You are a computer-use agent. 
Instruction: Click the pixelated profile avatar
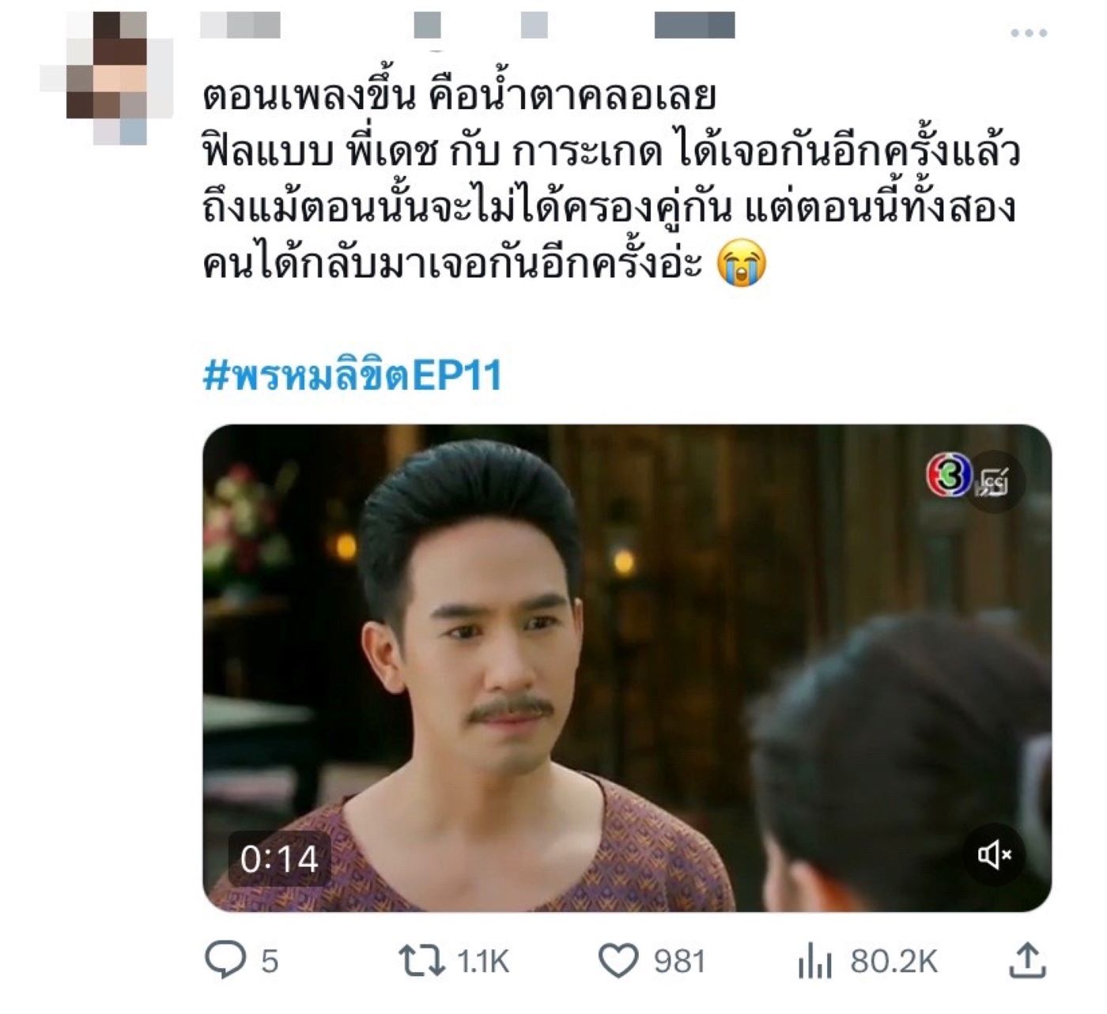(107, 77)
